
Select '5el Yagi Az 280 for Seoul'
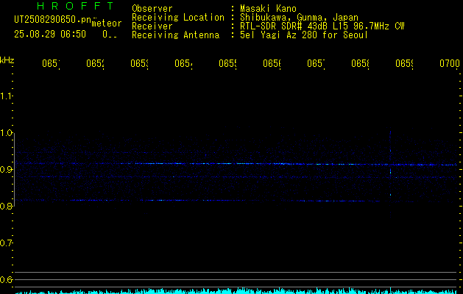[x=304, y=35]
